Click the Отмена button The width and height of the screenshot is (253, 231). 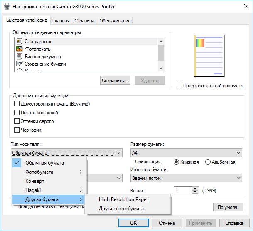(x=167, y=223)
